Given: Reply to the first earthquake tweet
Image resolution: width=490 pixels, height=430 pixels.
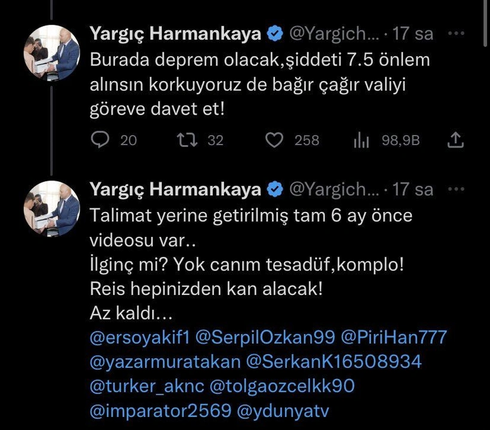Looking at the screenshot, I should pyautogui.click(x=99, y=140).
